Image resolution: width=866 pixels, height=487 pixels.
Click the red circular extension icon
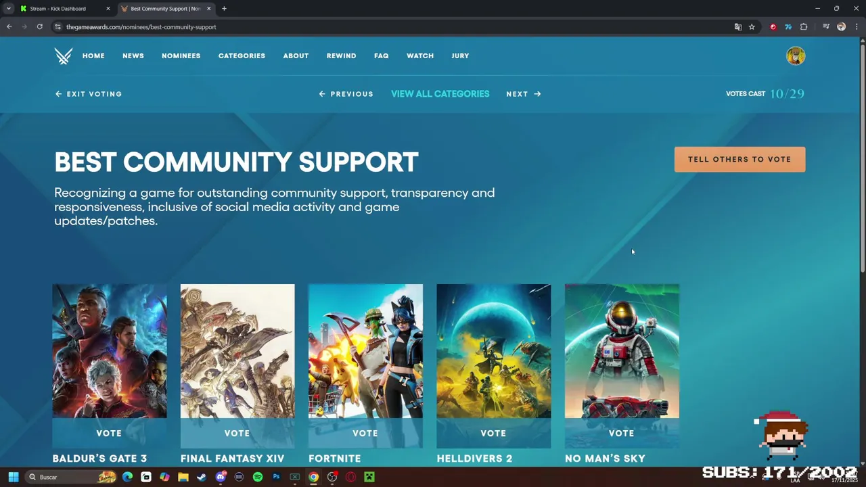[773, 27]
